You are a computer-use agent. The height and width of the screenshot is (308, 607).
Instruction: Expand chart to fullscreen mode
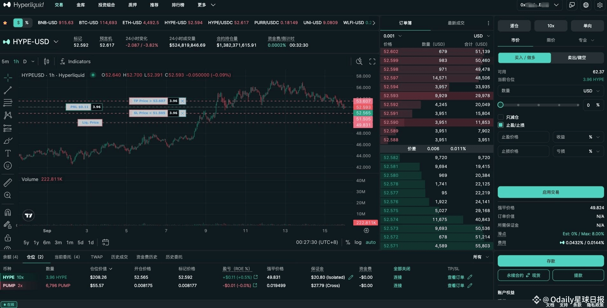(372, 61)
